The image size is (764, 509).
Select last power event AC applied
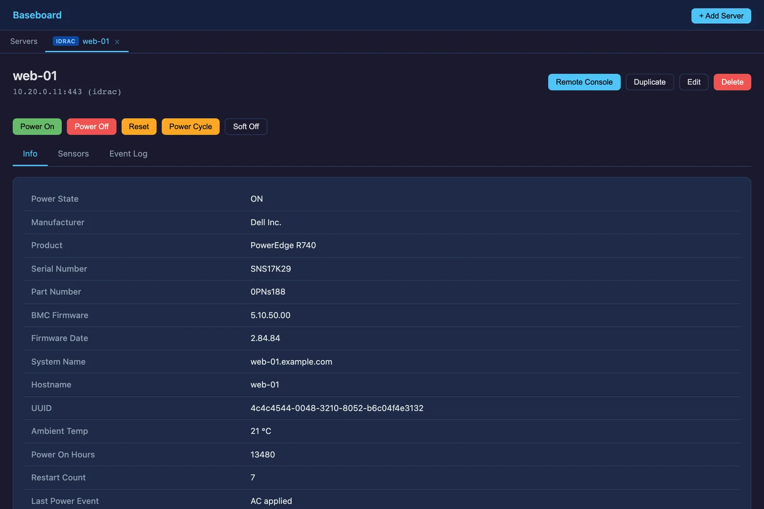pos(271,501)
